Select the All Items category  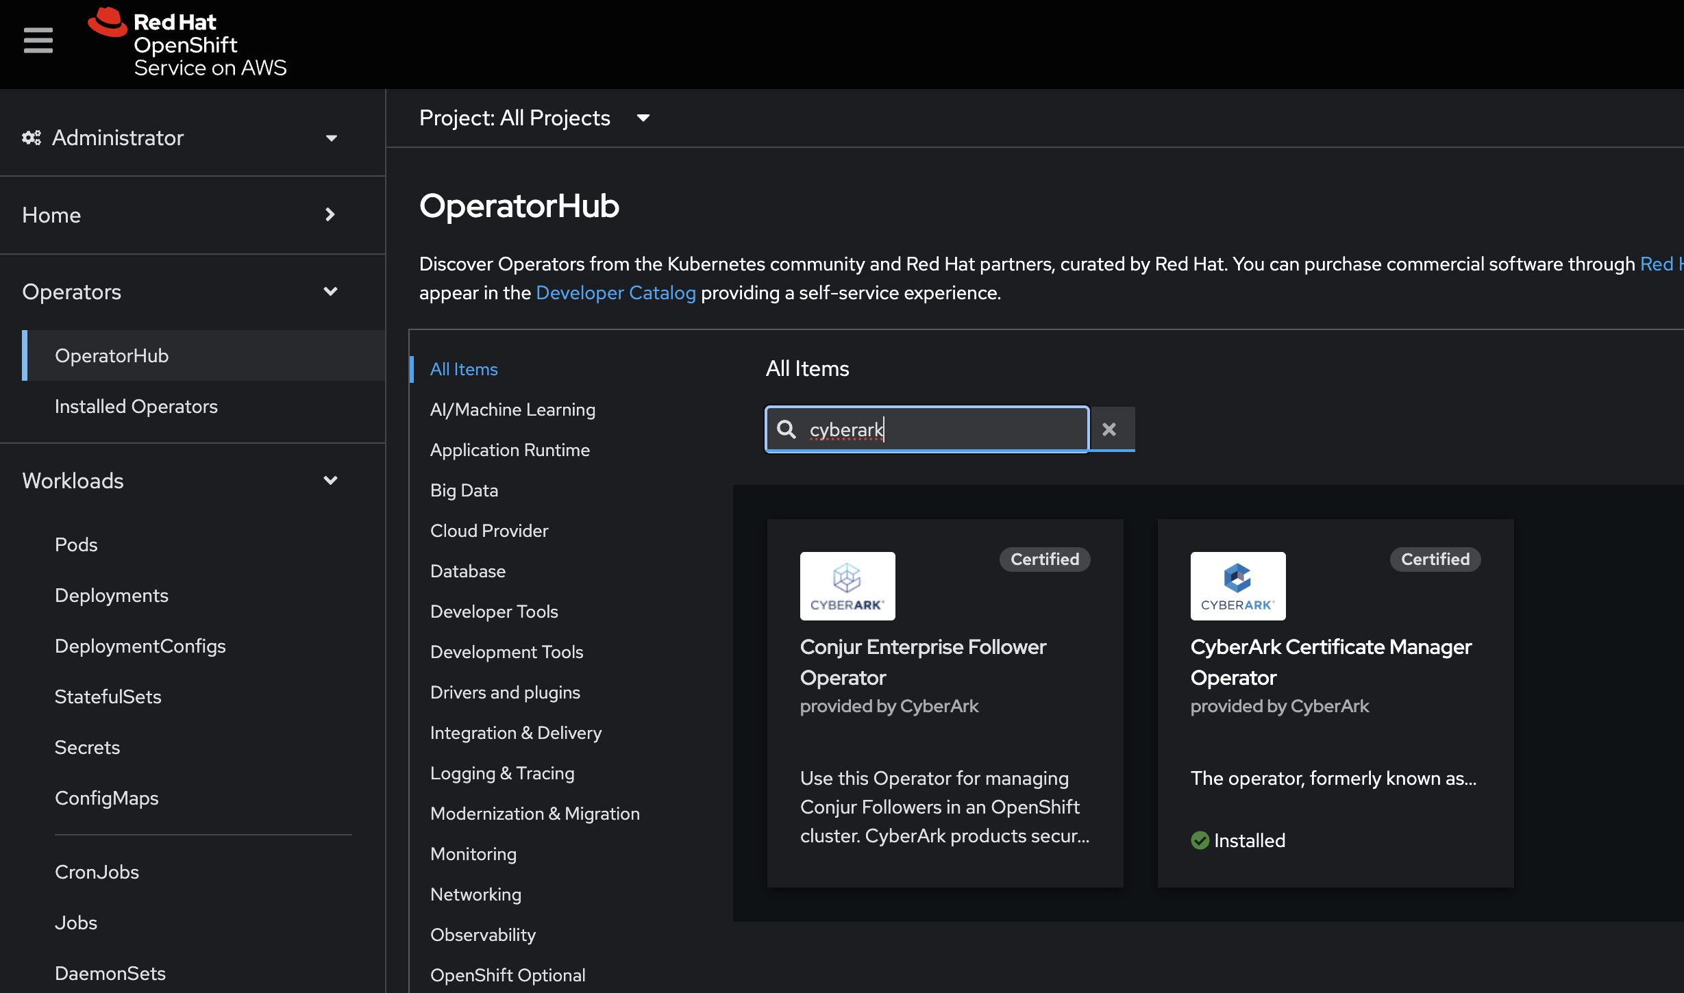pos(464,369)
